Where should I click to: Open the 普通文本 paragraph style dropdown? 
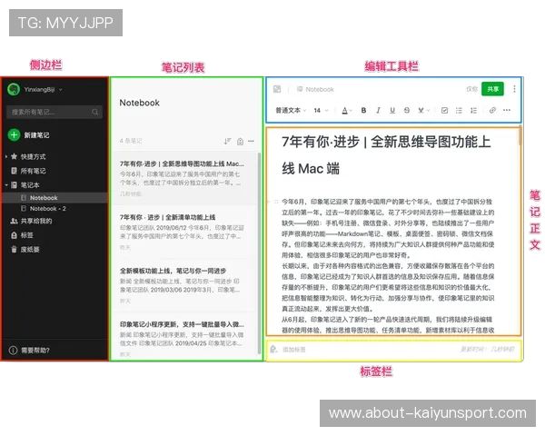tap(291, 111)
